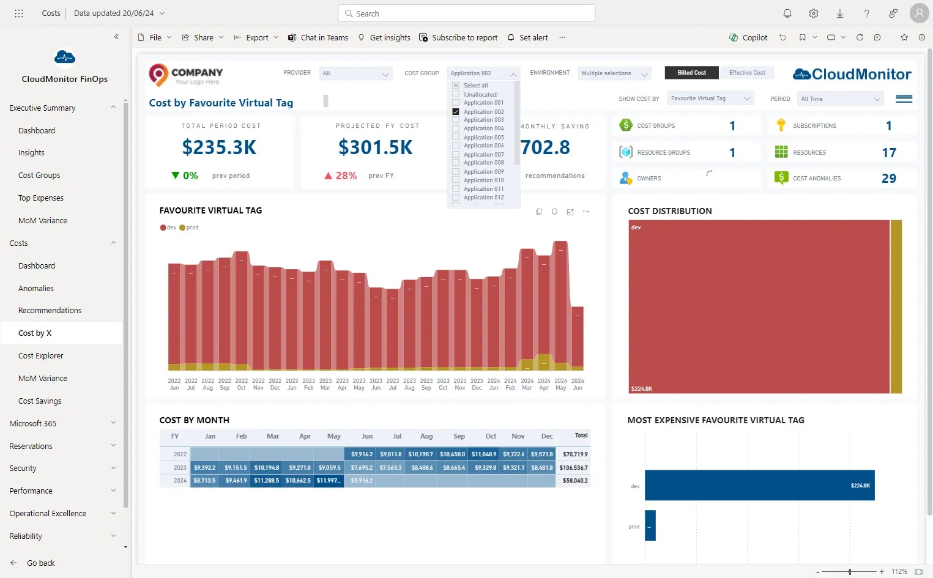Check Application 001
This screenshot has height=578, width=933.
tap(456, 103)
